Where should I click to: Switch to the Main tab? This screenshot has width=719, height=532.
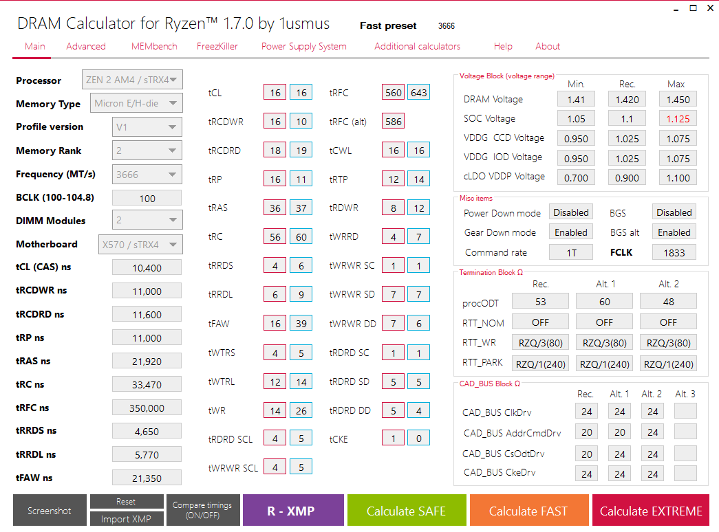coord(35,46)
